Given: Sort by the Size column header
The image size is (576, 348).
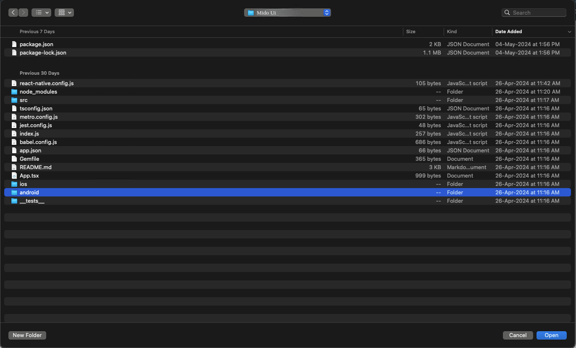Looking at the screenshot, I should tap(411, 31).
